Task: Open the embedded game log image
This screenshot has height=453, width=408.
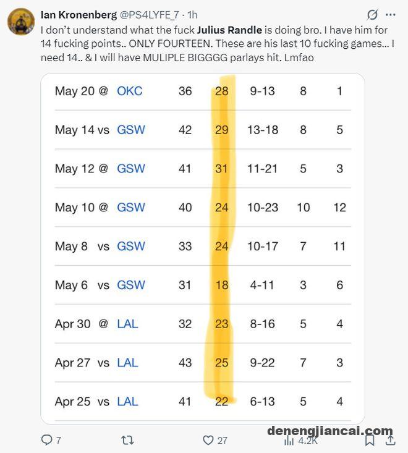Action: click(203, 248)
